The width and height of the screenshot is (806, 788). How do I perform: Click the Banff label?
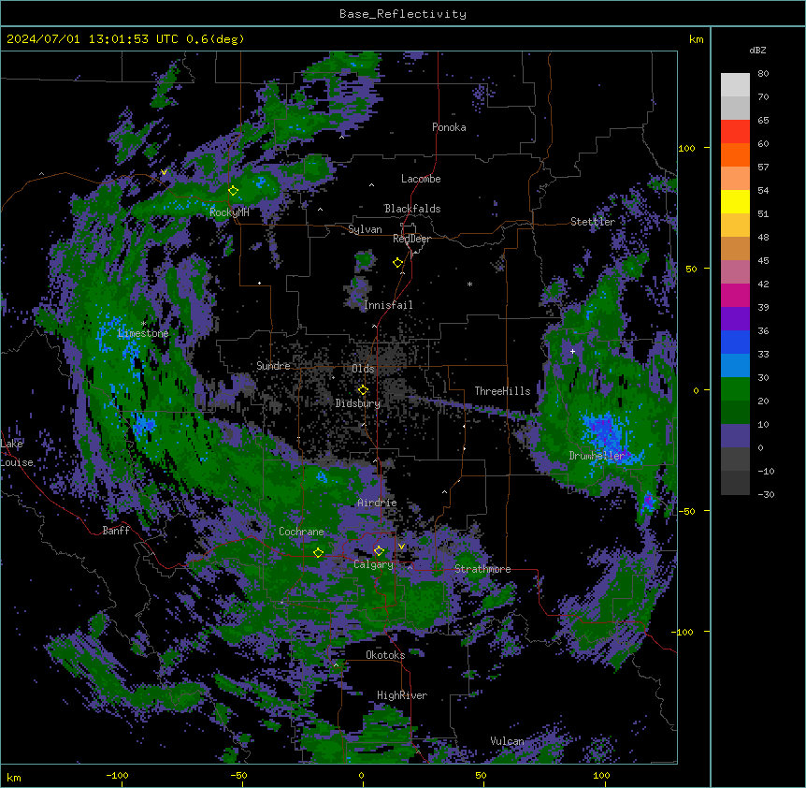[x=116, y=531]
